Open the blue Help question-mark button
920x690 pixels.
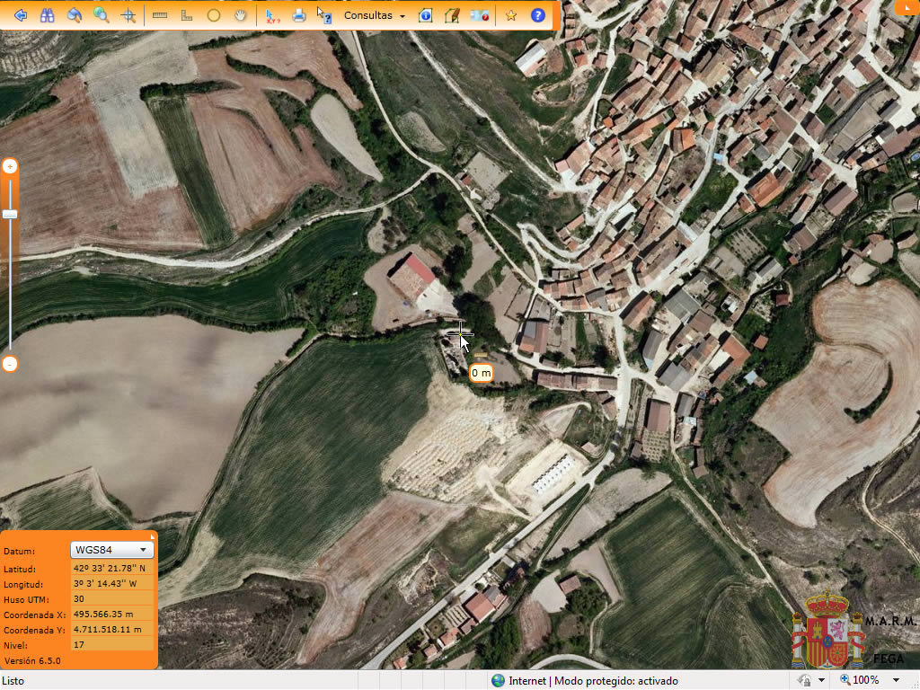tap(537, 15)
